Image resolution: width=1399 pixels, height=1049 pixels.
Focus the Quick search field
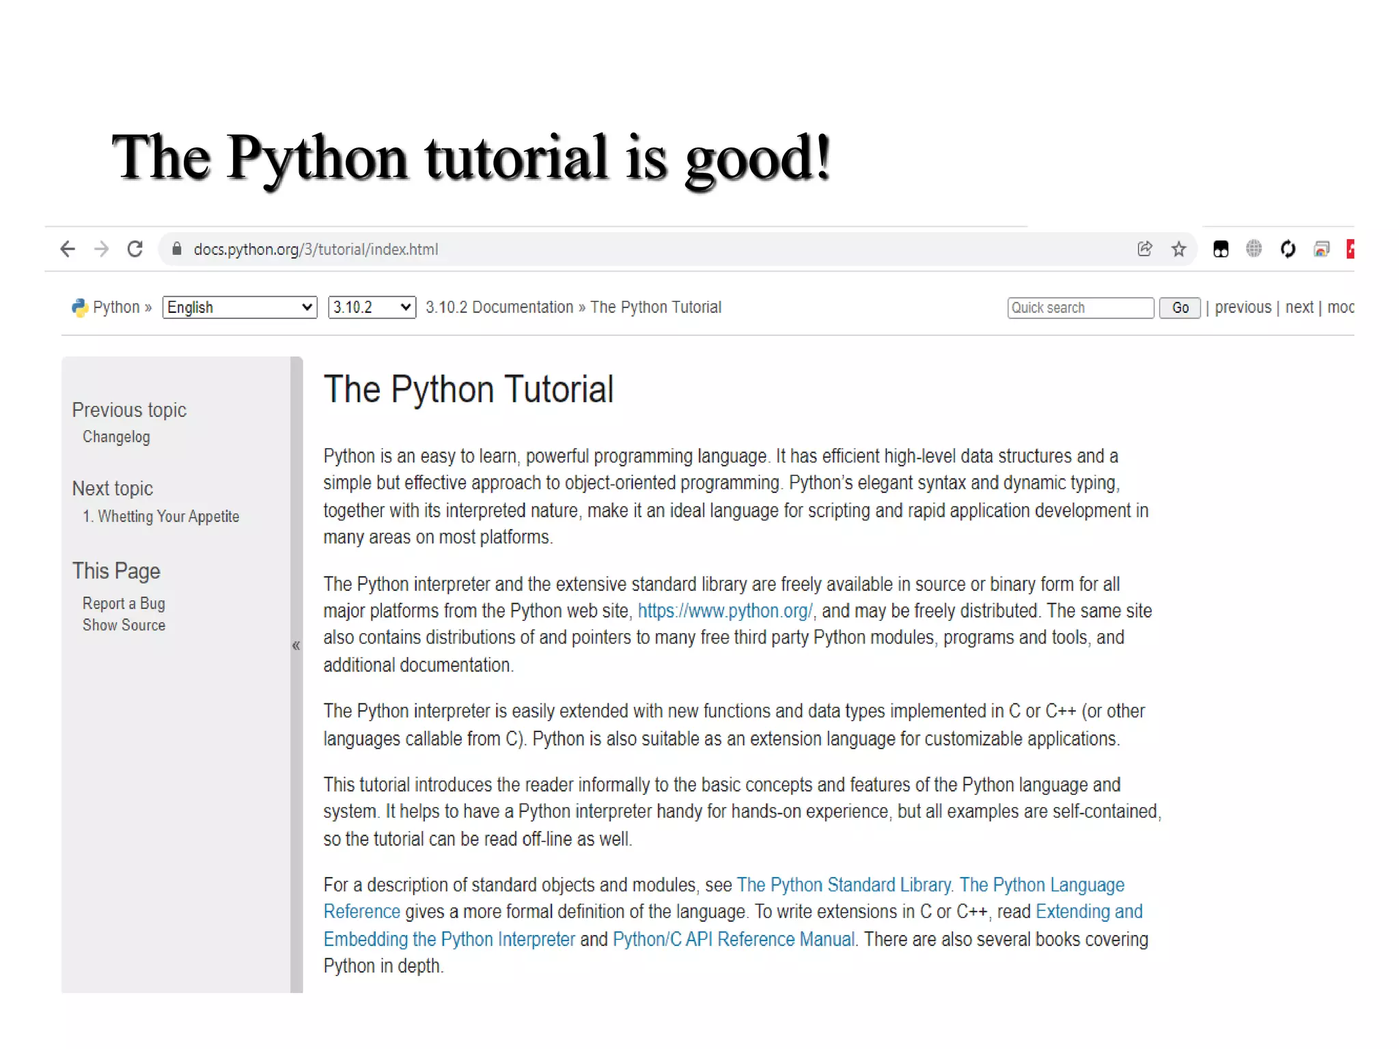pyautogui.click(x=1081, y=308)
